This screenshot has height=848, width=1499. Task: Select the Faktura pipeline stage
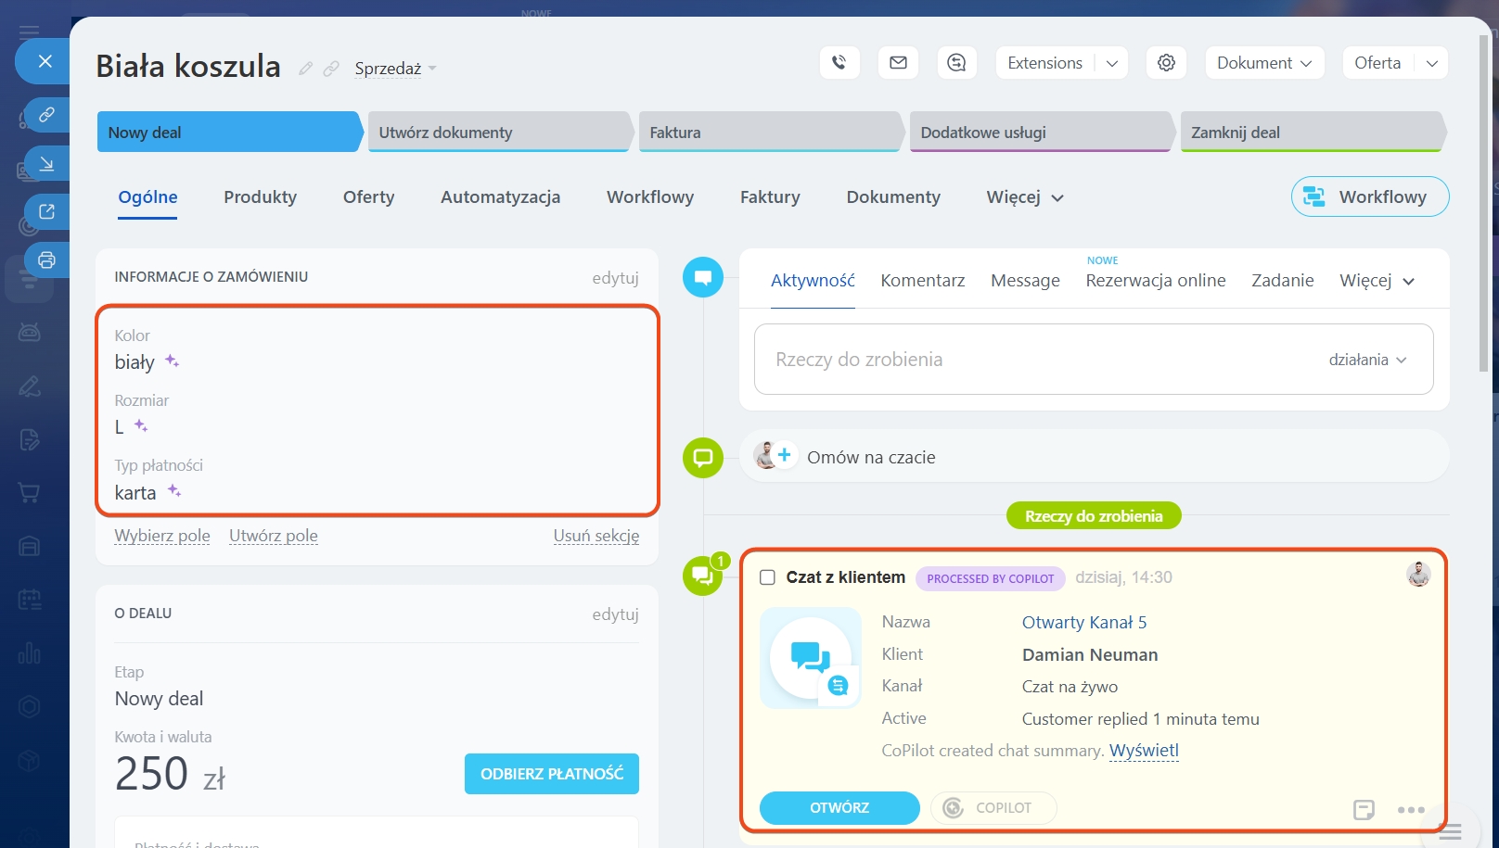pyautogui.click(x=768, y=133)
